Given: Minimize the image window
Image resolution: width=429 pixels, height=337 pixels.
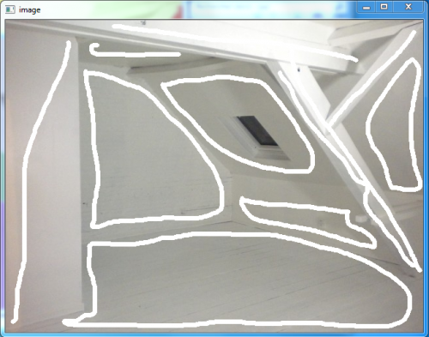Looking at the screenshot, I should [366, 7].
